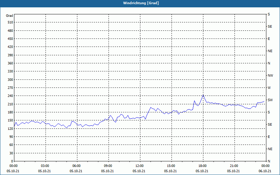Select the NE compass label near 405 degrees
The height and width of the screenshot is (175, 280).
[x=270, y=51]
